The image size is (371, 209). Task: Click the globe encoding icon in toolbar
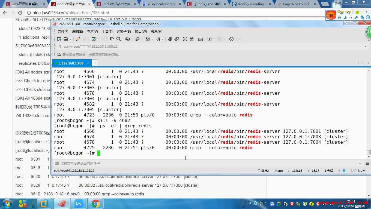click(148, 39)
